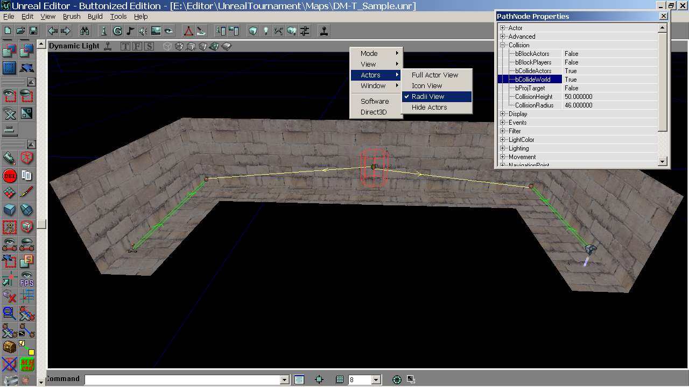
Task: Toggle the viewport F button
Action: [137, 46]
